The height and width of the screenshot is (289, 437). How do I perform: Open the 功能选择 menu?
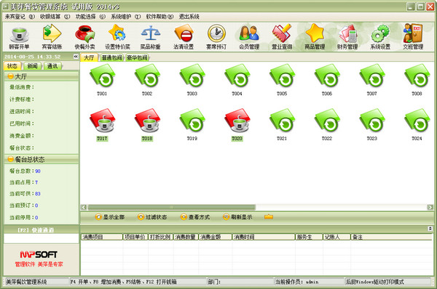pyautogui.click(x=90, y=17)
